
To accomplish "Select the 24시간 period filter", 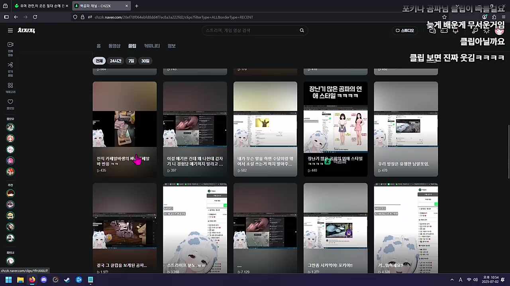I will tap(116, 61).
